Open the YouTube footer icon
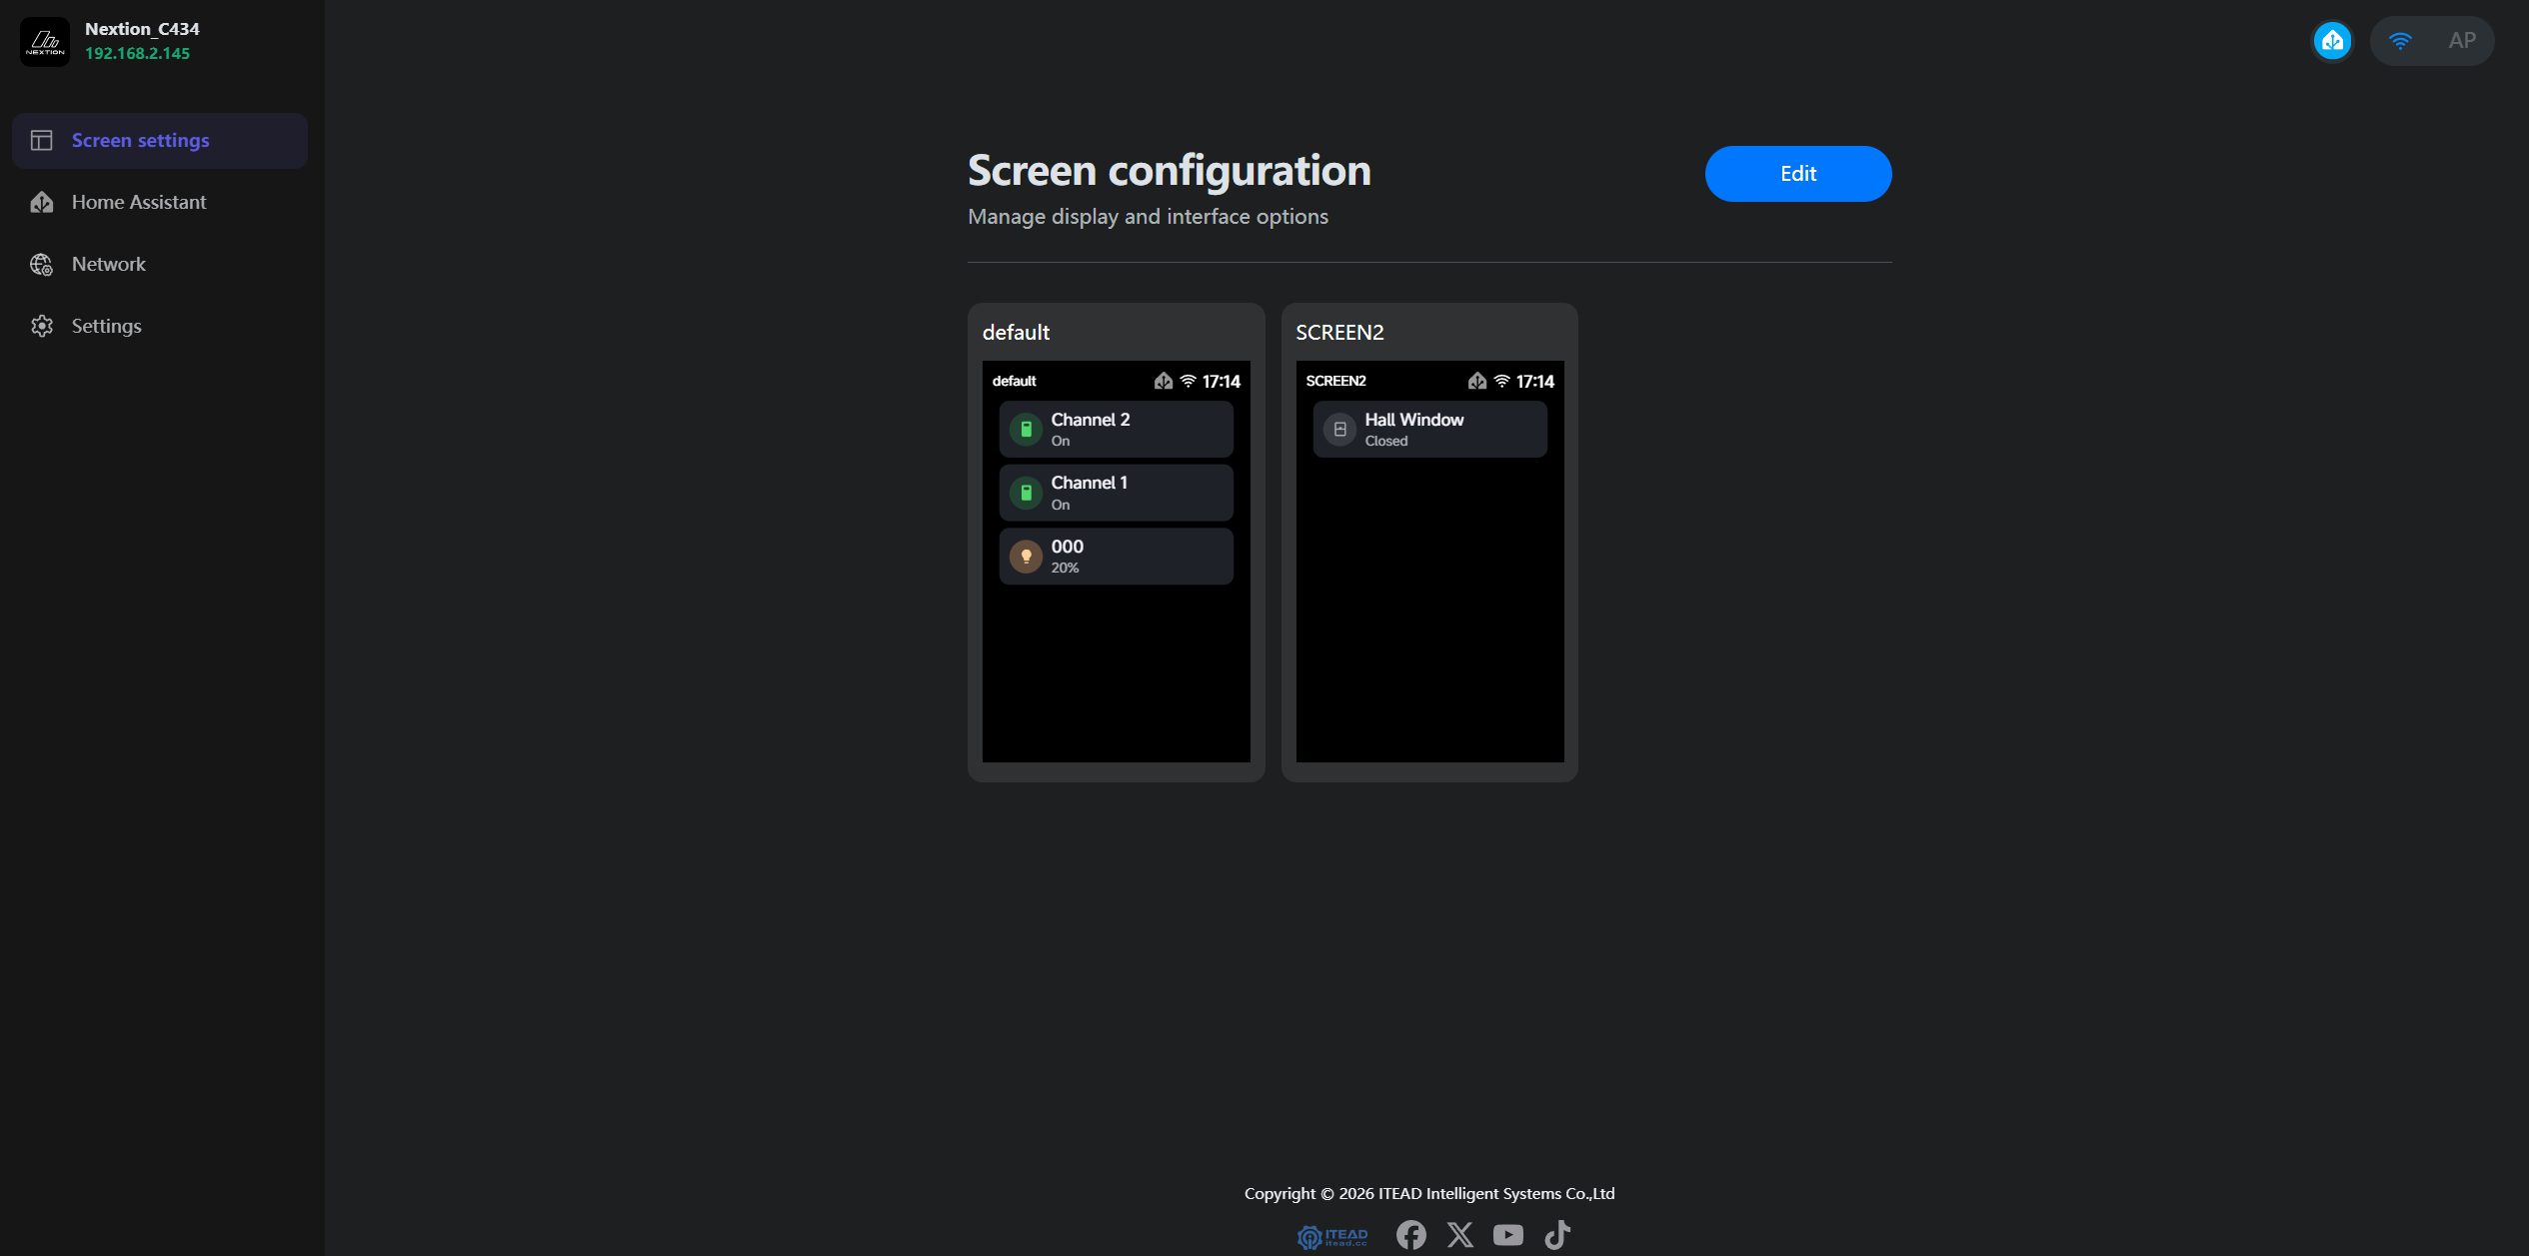 1508,1236
